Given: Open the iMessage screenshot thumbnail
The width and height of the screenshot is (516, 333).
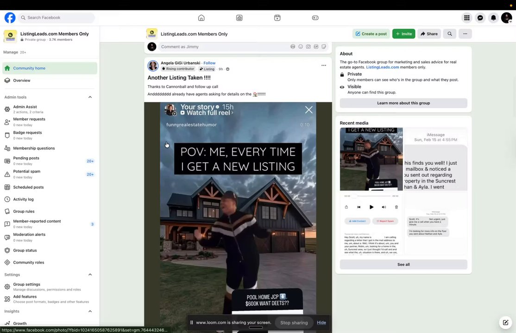Looking at the screenshot, I should (435, 159).
